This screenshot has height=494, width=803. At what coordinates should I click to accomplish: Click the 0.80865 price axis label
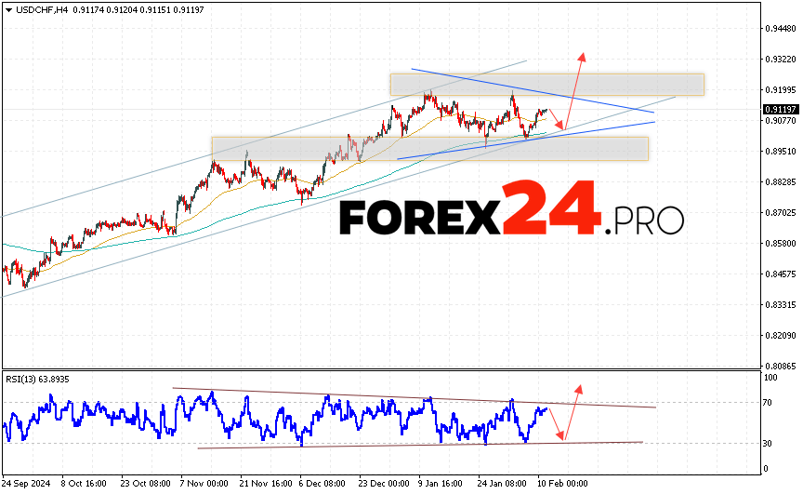pyautogui.click(x=779, y=366)
